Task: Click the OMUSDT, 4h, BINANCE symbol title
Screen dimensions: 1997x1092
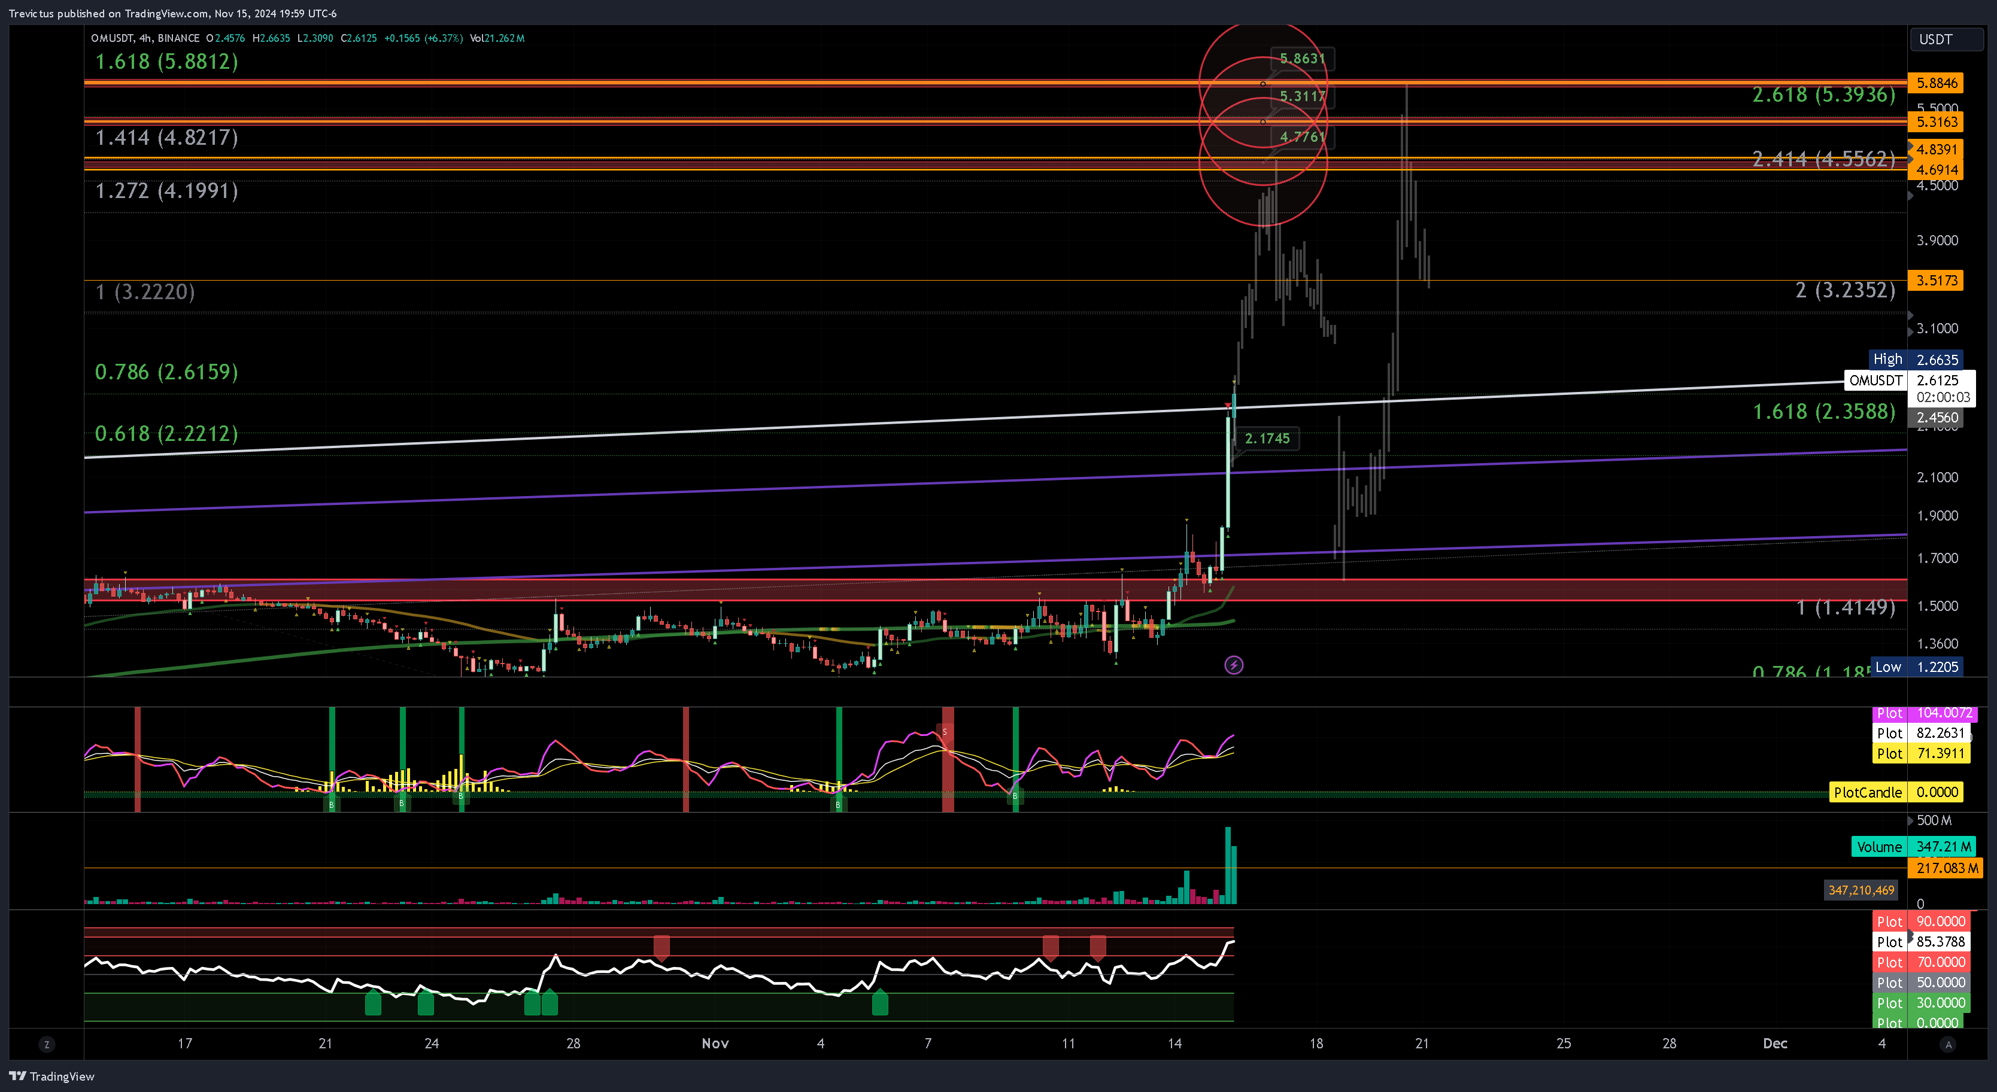Action: point(145,38)
